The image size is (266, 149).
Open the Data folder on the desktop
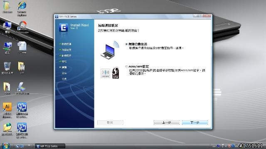click(x=7, y=88)
